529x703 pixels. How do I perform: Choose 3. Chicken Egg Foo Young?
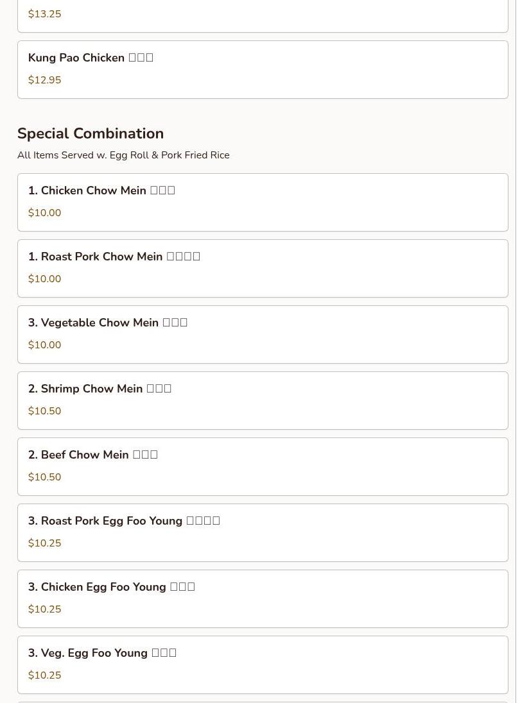click(x=263, y=599)
